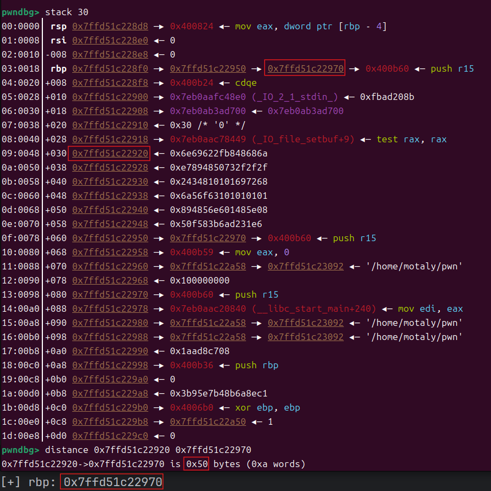Click the stack address 0x7ffd51c228d8 at rsp
This screenshot has width=491, height=491.
110,26
